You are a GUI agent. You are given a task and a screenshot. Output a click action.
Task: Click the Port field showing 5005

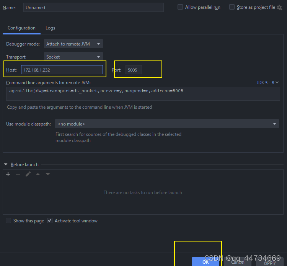coord(134,70)
